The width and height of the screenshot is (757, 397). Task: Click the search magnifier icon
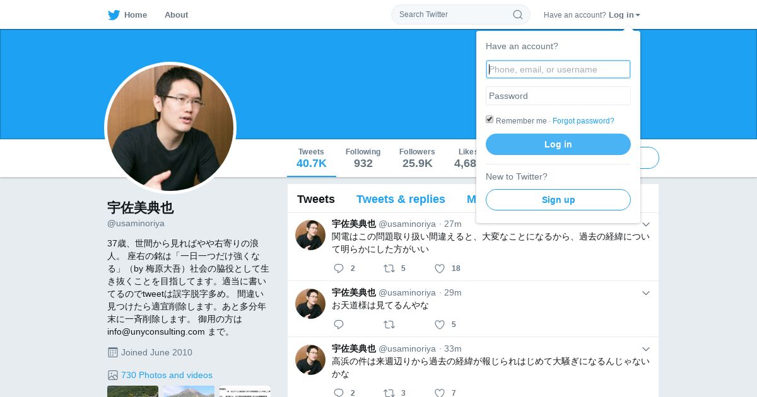pyautogui.click(x=517, y=14)
